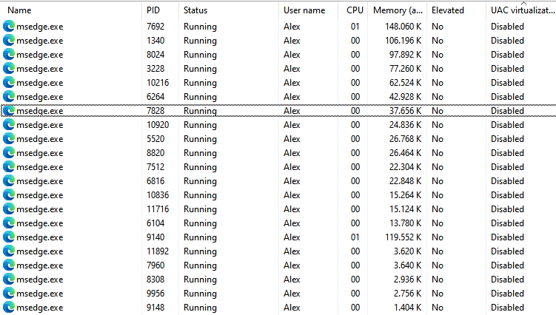The width and height of the screenshot is (556, 315).
Task: Select the Edge icon for PID 6104
Action: click(x=9, y=223)
